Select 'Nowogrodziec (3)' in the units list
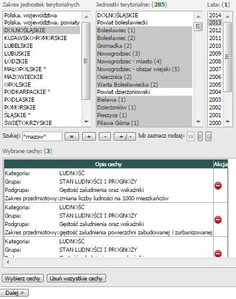 (x=144, y=54)
